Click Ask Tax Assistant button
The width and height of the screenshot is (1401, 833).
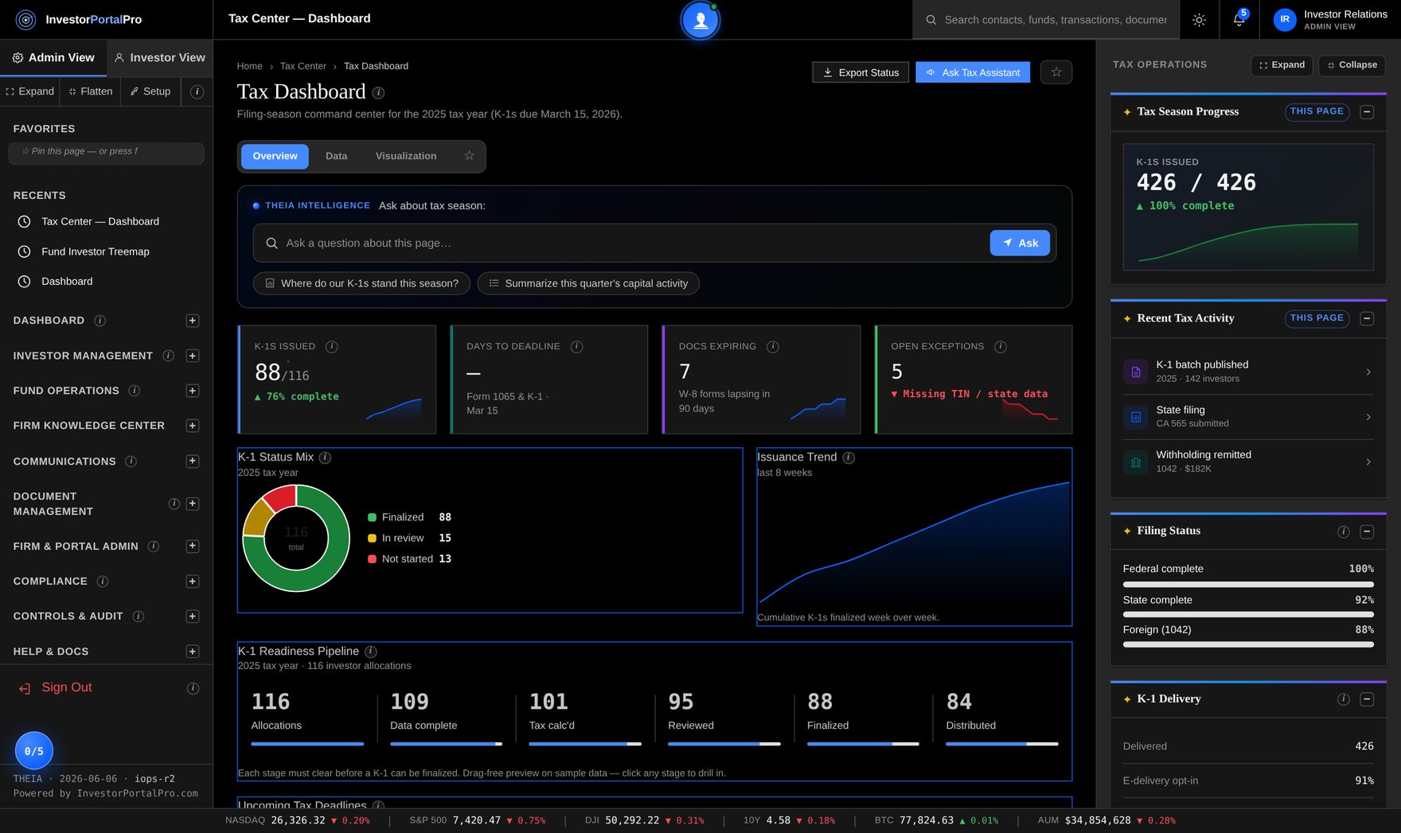click(x=973, y=72)
